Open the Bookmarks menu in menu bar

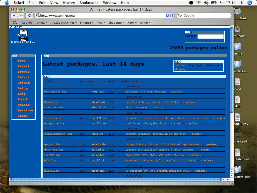coord(89,3)
